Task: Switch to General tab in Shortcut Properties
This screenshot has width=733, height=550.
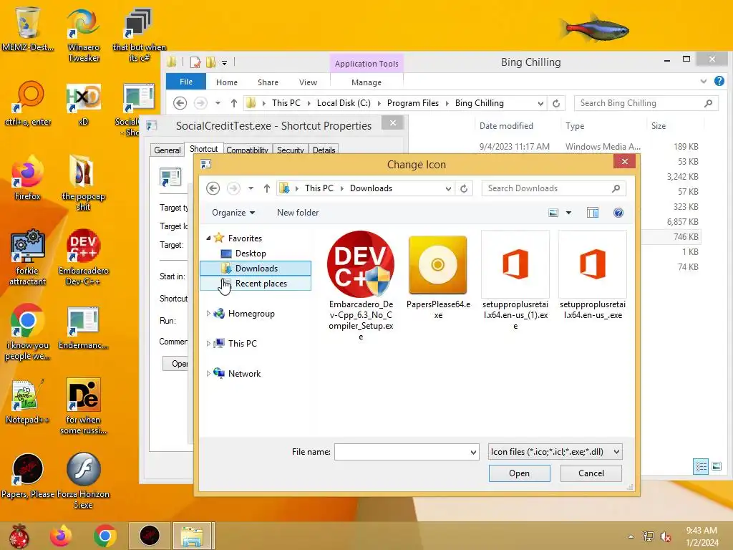Action: (x=167, y=150)
